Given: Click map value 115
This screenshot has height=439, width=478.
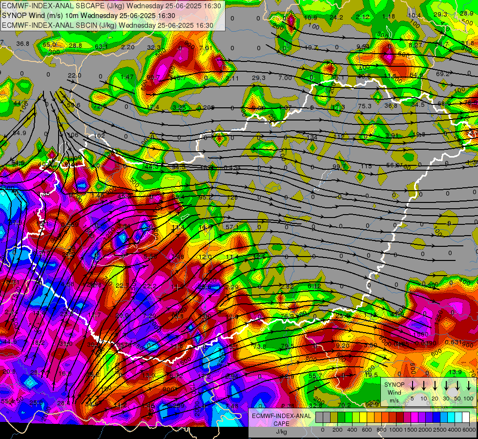Looking at the screenshot, I should [x=366, y=166].
